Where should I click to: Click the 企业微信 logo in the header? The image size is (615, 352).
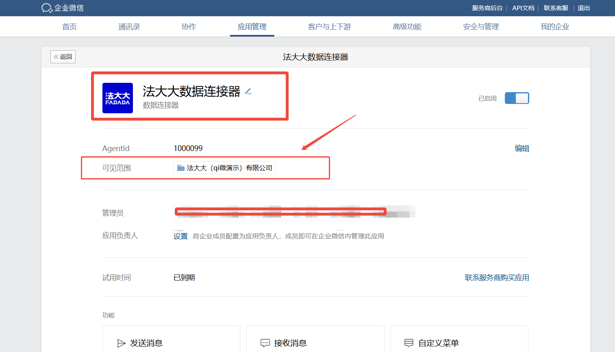(63, 8)
